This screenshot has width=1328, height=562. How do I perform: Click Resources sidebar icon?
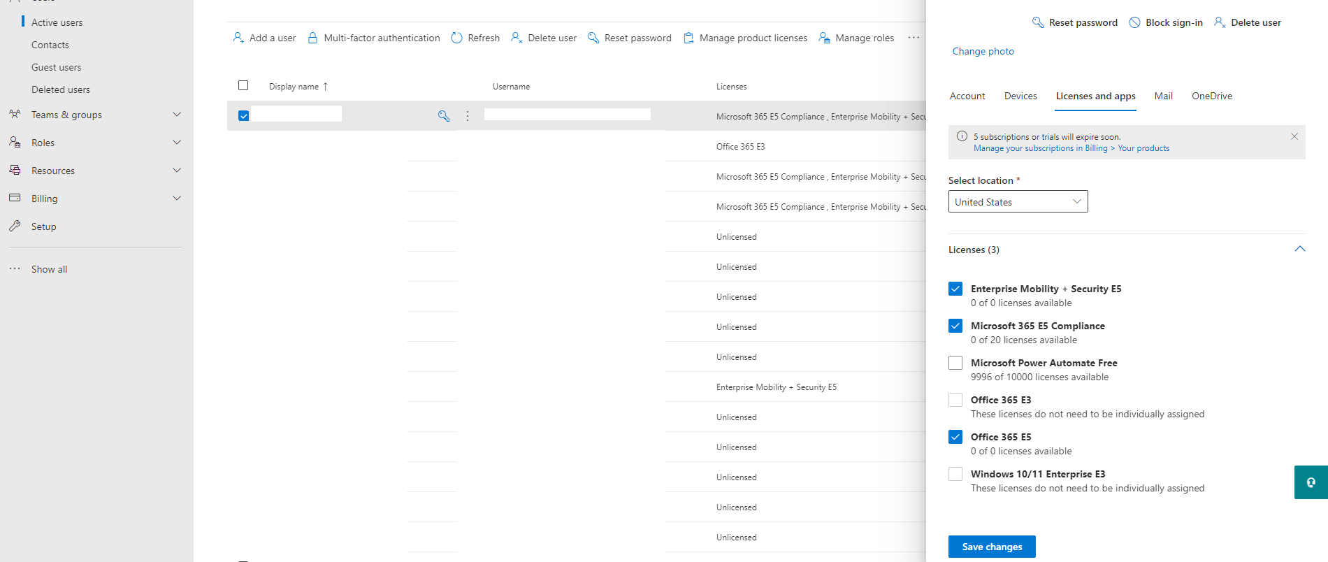[x=15, y=170]
